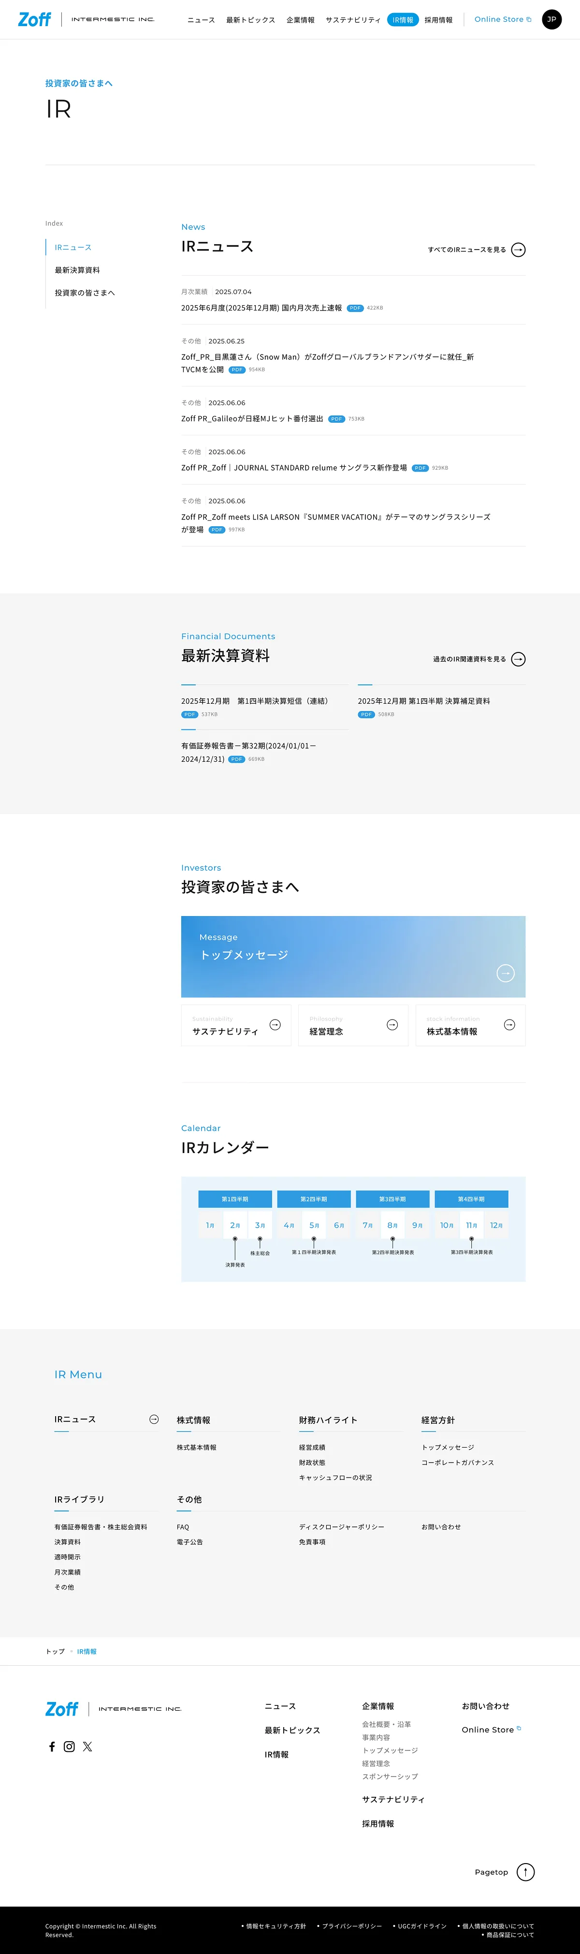Open 有価証券報告書・株主総会資料 in IRライブラリ

click(101, 1527)
